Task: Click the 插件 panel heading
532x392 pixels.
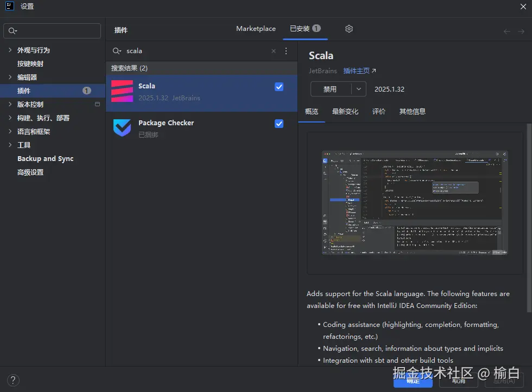Action: pyautogui.click(x=121, y=30)
